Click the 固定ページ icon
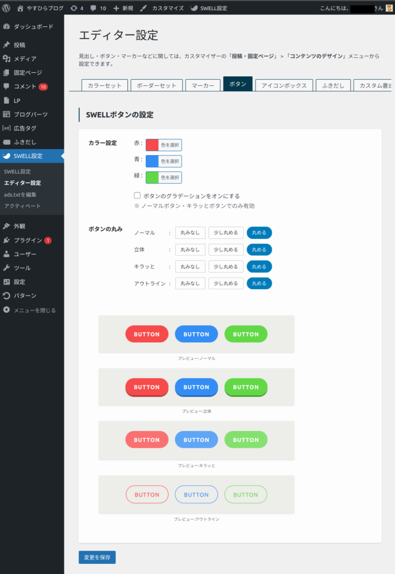Image resolution: width=395 pixels, height=574 pixels. tap(7, 72)
